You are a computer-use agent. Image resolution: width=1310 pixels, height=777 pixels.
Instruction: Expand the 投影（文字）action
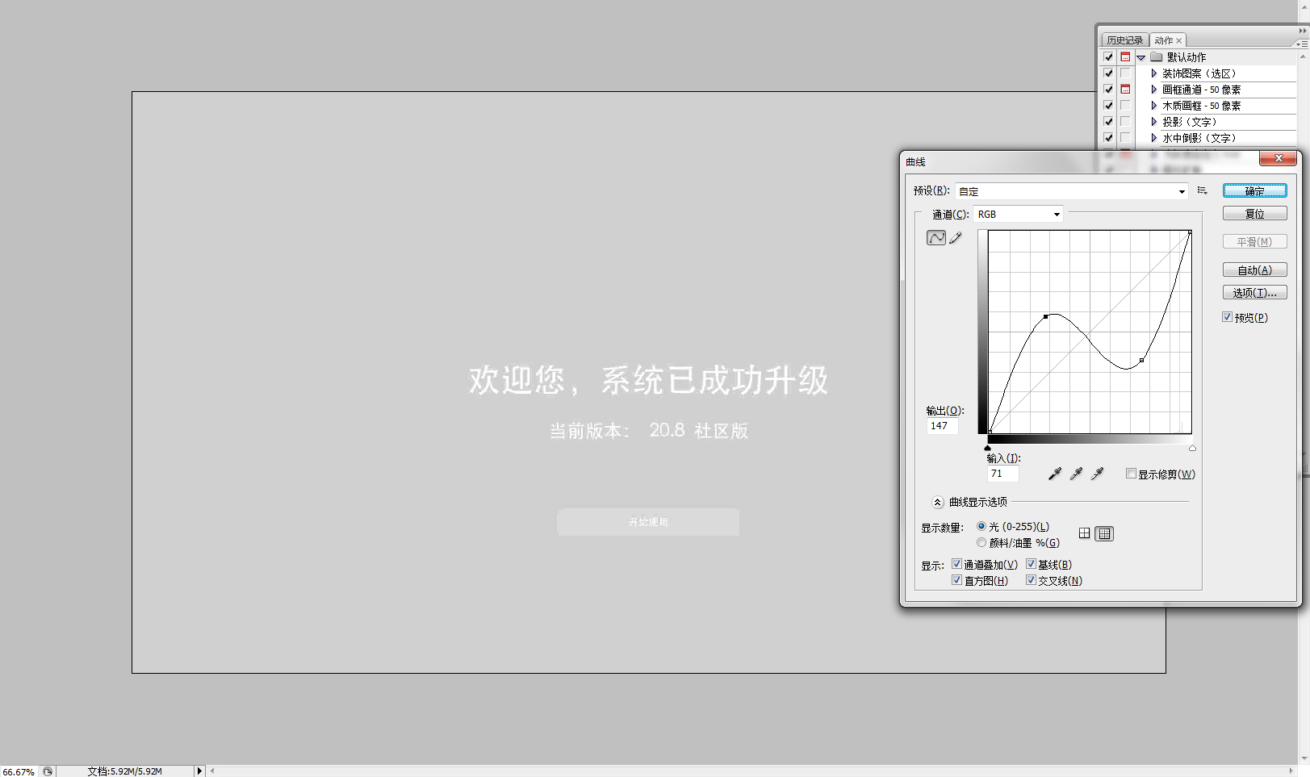pyautogui.click(x=1154, y=122)
